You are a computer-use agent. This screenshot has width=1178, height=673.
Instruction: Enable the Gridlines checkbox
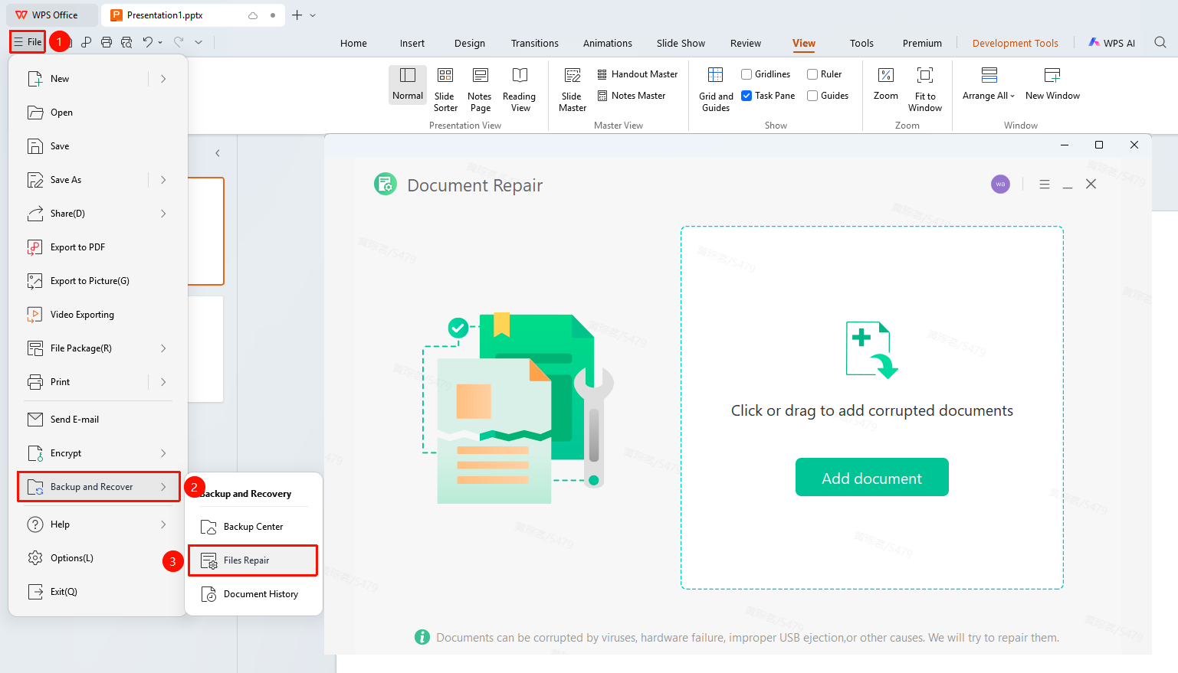tap(747, 74)
